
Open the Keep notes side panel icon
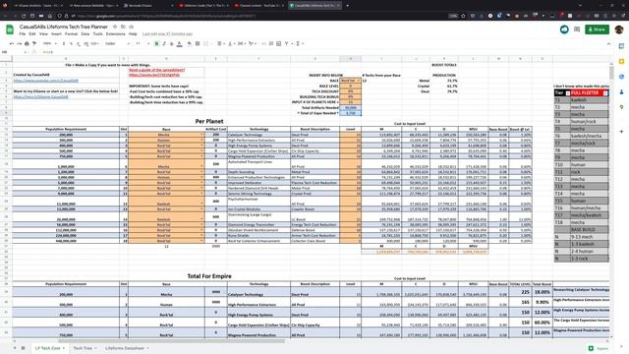coord(621,61)
